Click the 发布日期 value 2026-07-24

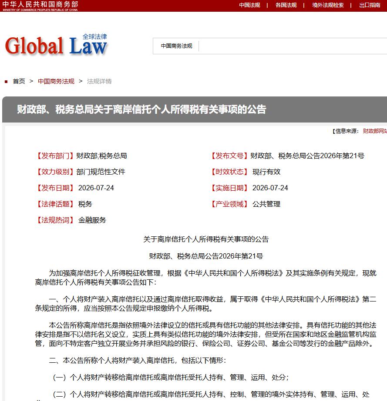(x=96, y=188)
